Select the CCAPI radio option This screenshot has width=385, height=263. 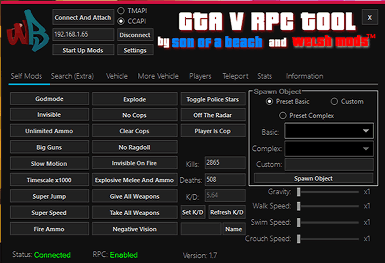click(x=121, y=21)
